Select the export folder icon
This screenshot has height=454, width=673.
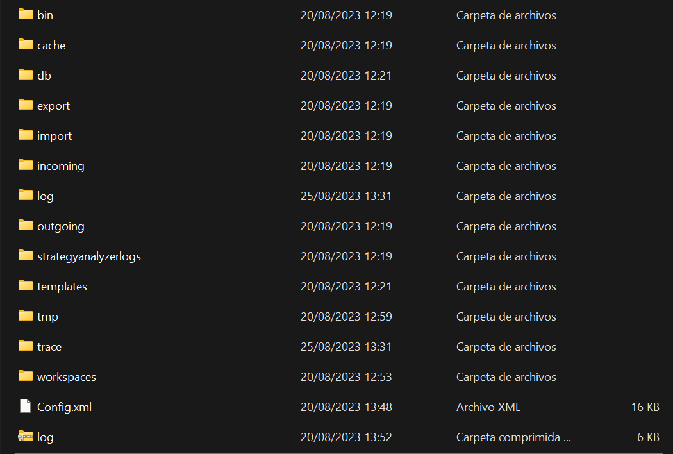click(x=26, y=105)
